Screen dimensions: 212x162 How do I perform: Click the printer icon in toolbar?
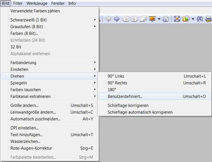pyautogui.click(x=209, y=19)
